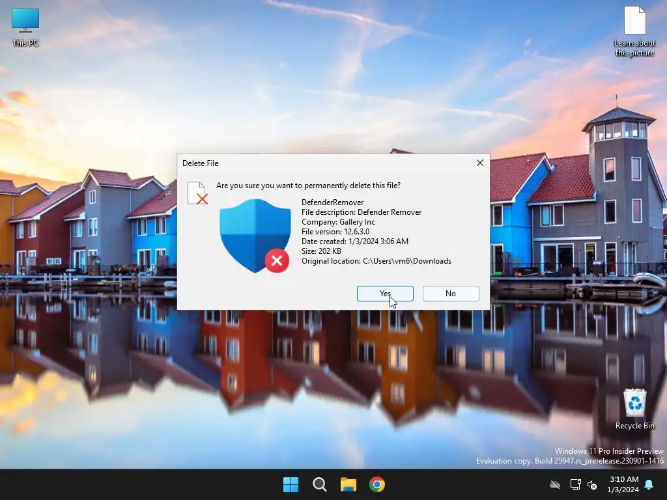
Task: Open File Explorer from taskbar
Action: (x=348, y=484)
